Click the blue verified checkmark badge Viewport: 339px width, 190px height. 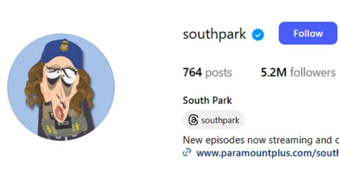258,34
